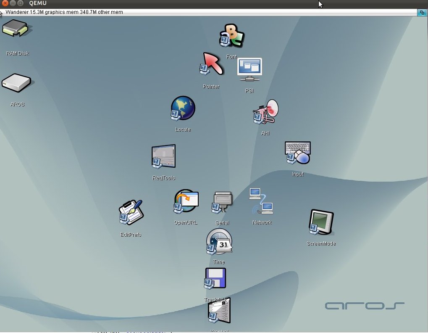Click the AHI audio preferences icon
The height and width of the screenshot is (333, 428).
pyautogui.click(x=265, y=113)
